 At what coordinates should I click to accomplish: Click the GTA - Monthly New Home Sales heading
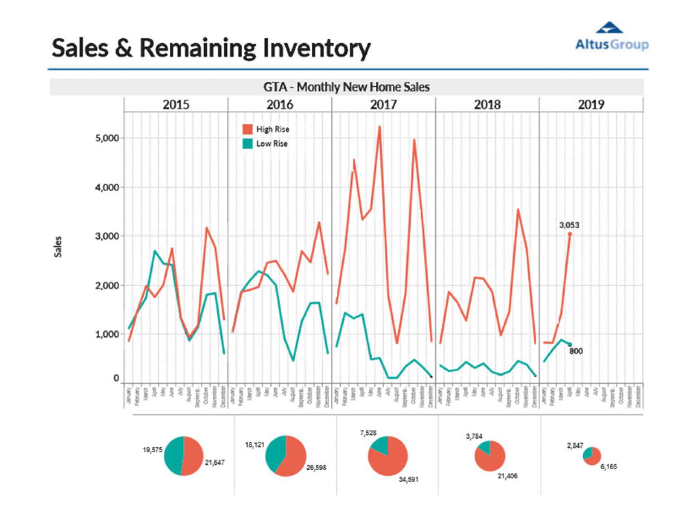346,87
